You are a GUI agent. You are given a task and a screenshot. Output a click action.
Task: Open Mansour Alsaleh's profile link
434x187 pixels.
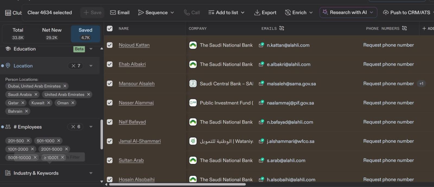(x=136, y=84)
